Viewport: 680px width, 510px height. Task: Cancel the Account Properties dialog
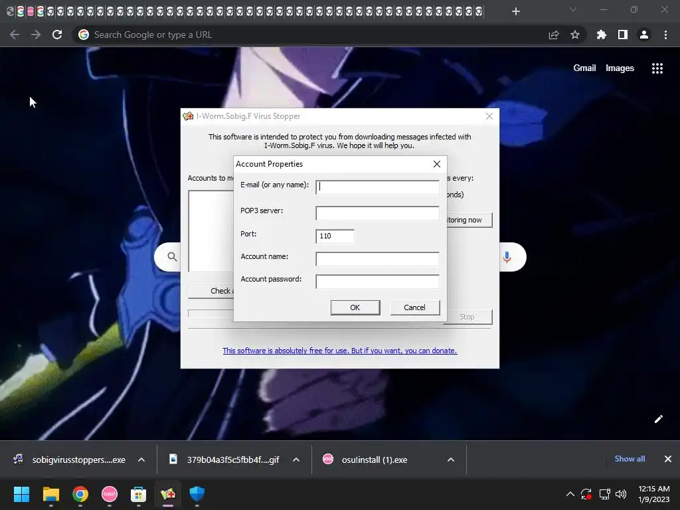click(x=415, y=307)
